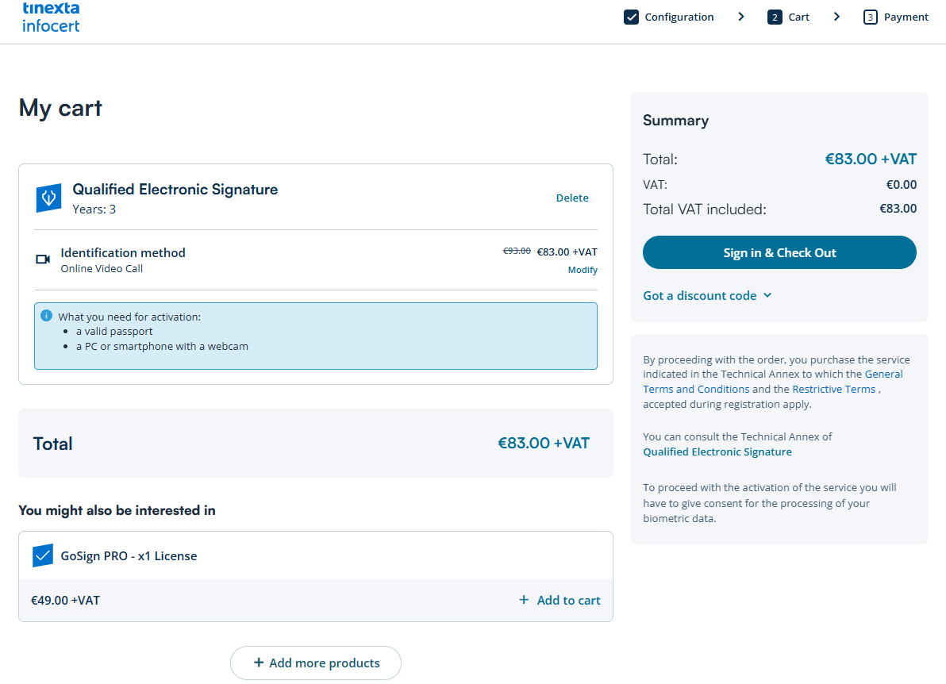Modify the identification method

tap(583, 270)
